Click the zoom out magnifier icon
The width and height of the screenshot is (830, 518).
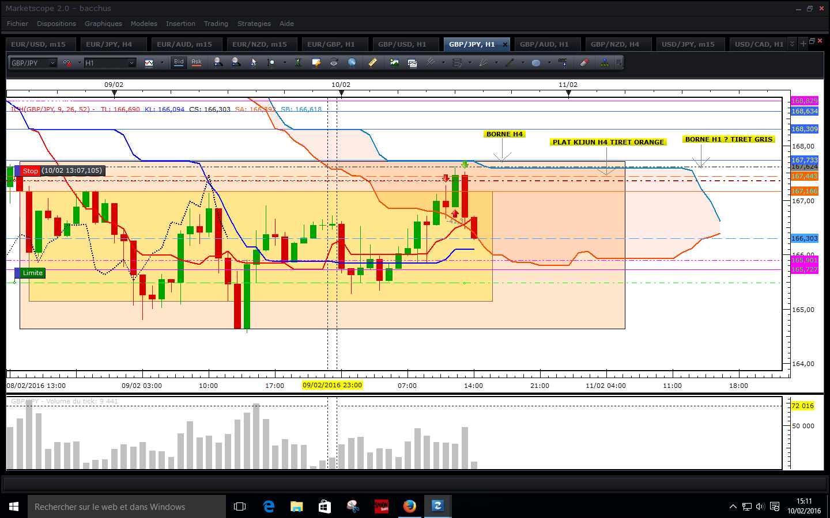coord(236,62)
